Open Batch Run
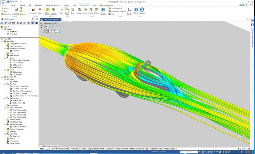The height and width of the screenshot is (154, 255). coord(67,11)
